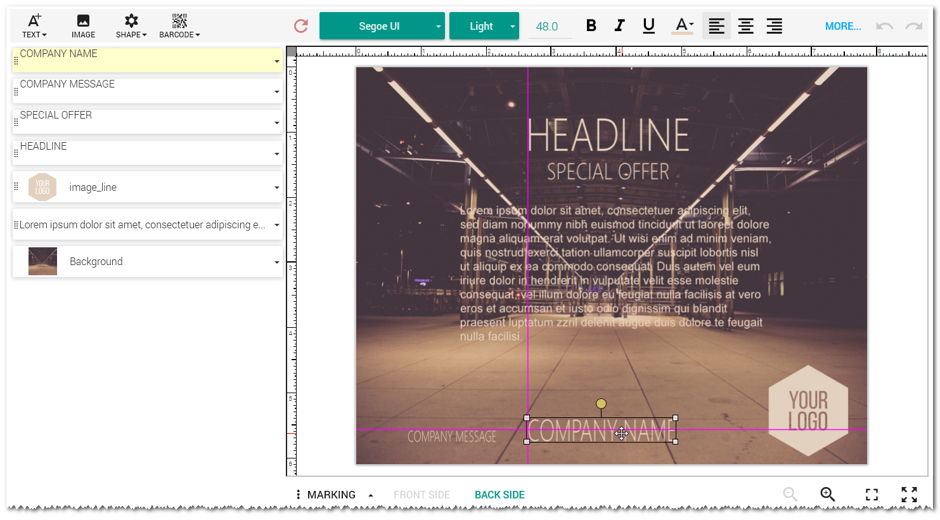Viewport: 940px width, 520px height.
Task: Open the Light font weight dropdown
Action: (x=484, y=26)
